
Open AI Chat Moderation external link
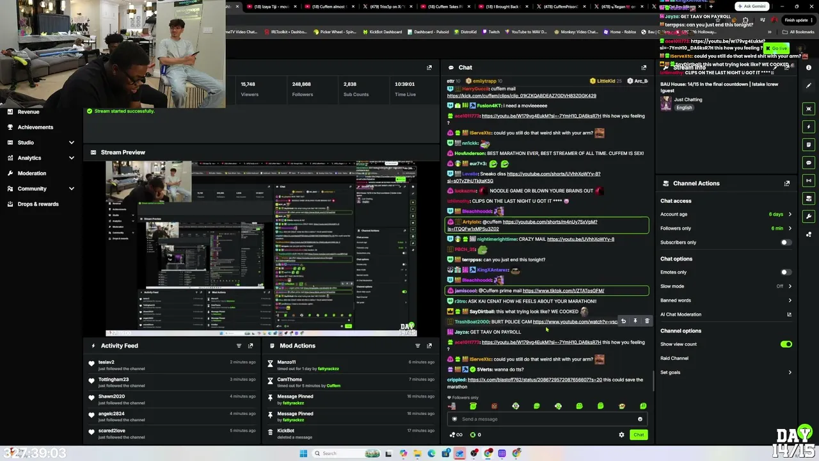789,314
